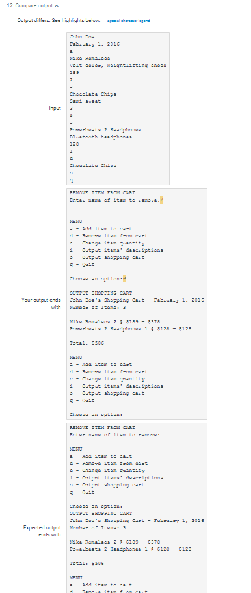Screen dimensions: 251x593
Task: Click the 12: Compare output heading
Action: pos(31,6)
